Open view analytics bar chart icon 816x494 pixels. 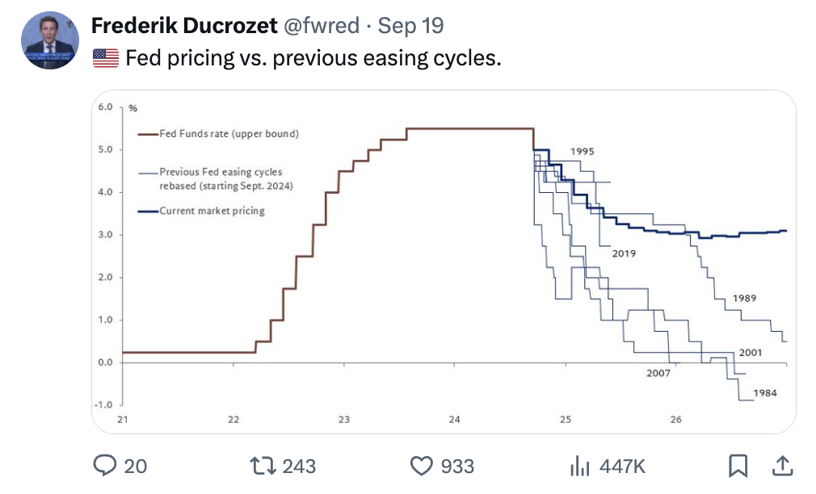click(578, 466)
